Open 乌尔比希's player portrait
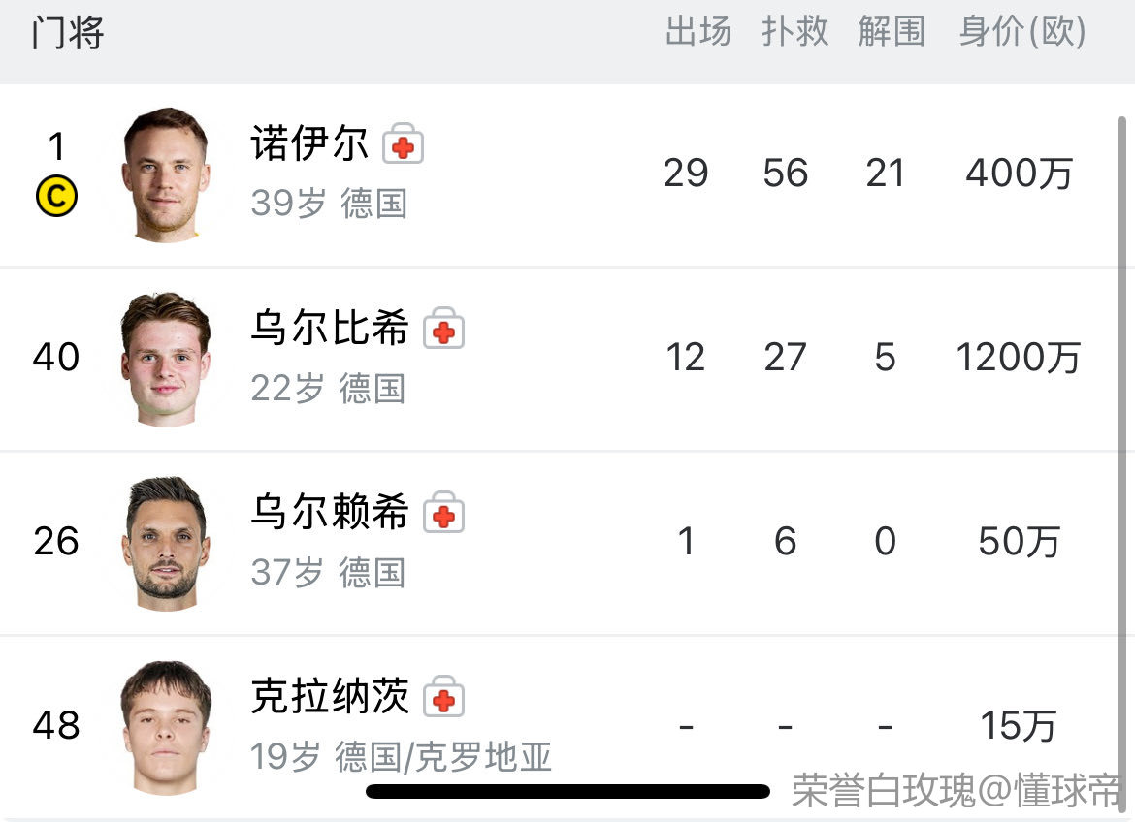This screenshot has height=822, width=1135. 165,359
